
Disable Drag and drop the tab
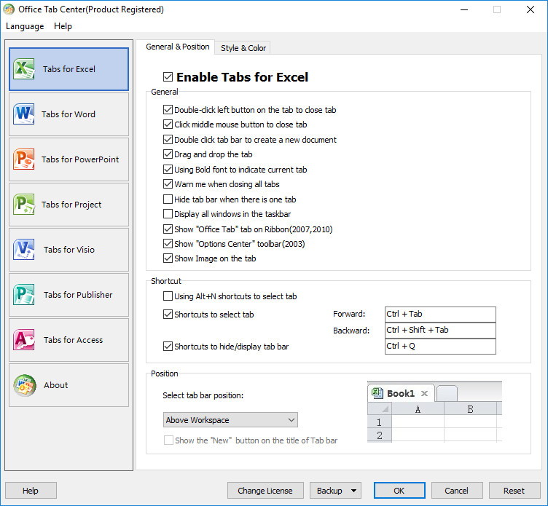pyautogui.click(x=168, y=154)
